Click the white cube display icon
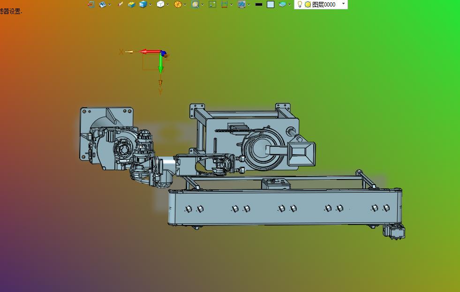The height and width of the screenshot is (292, 460). [160, 4]
